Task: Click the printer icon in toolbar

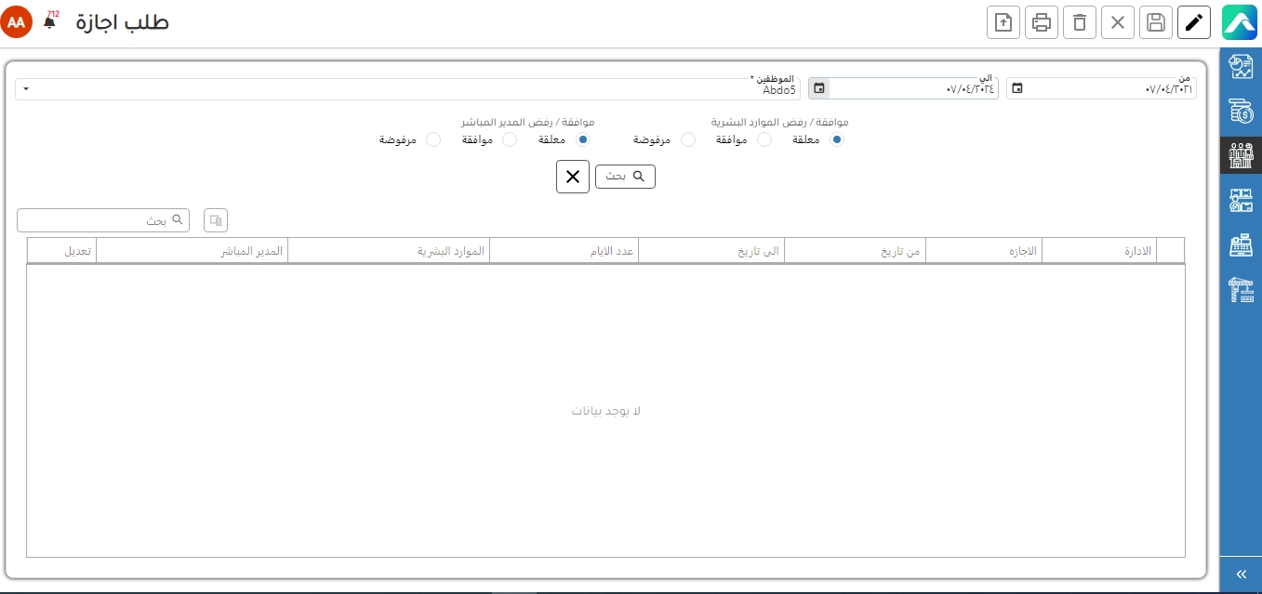Action: point(1042,23)
